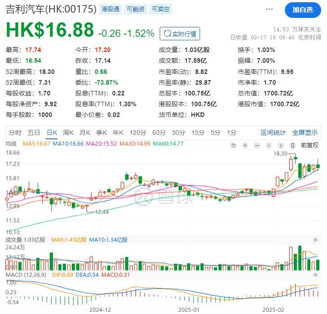Click the stock title 吉利汽车(HK:00175)
Image resolution: width=327 pixels, height=314 pixels.
tap(51, 9)
